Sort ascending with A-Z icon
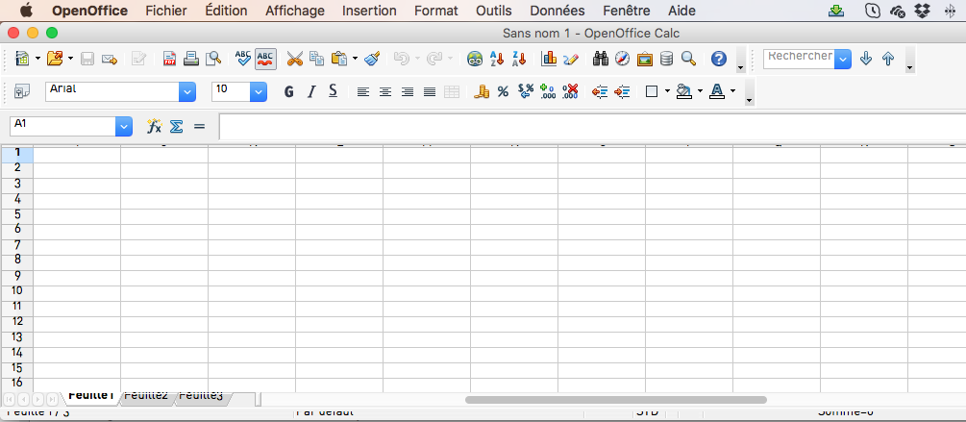Image resolution: width=966 pixels, height=422 pixels. click(497, 60)
